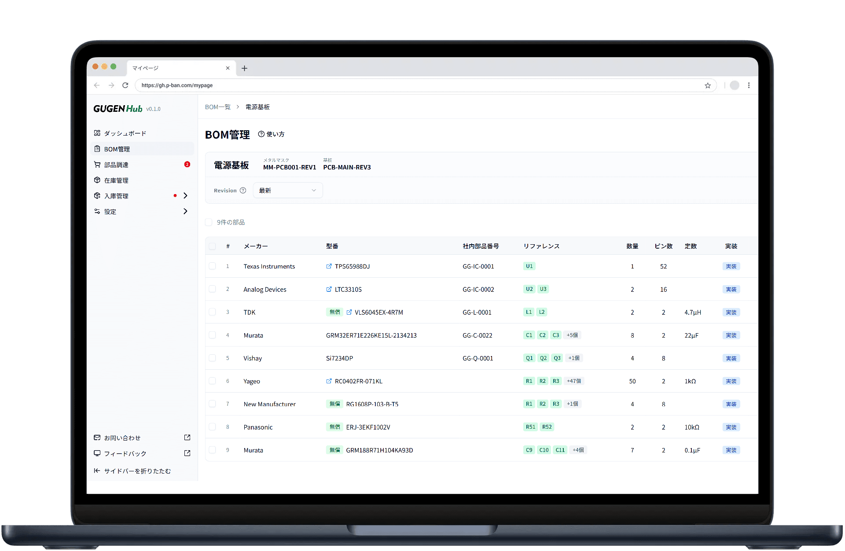This screenshot has height=551, width=845.
Task: Click the question icon beside 使い方
Action: (261, 134)
